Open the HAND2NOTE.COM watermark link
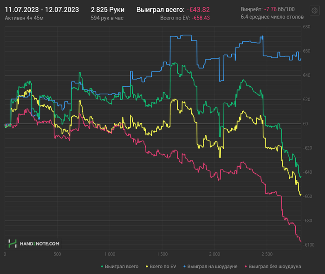This screenshot has width=325, height=274. (x=39, y=244)
